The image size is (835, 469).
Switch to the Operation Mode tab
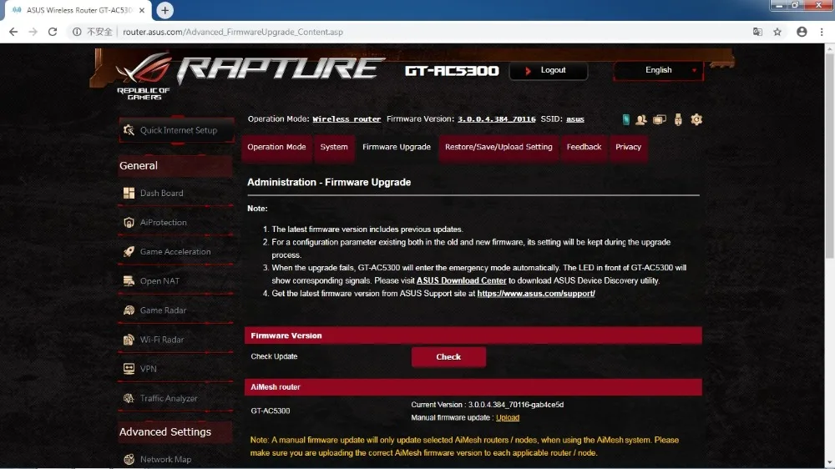[x=276, y=147]
